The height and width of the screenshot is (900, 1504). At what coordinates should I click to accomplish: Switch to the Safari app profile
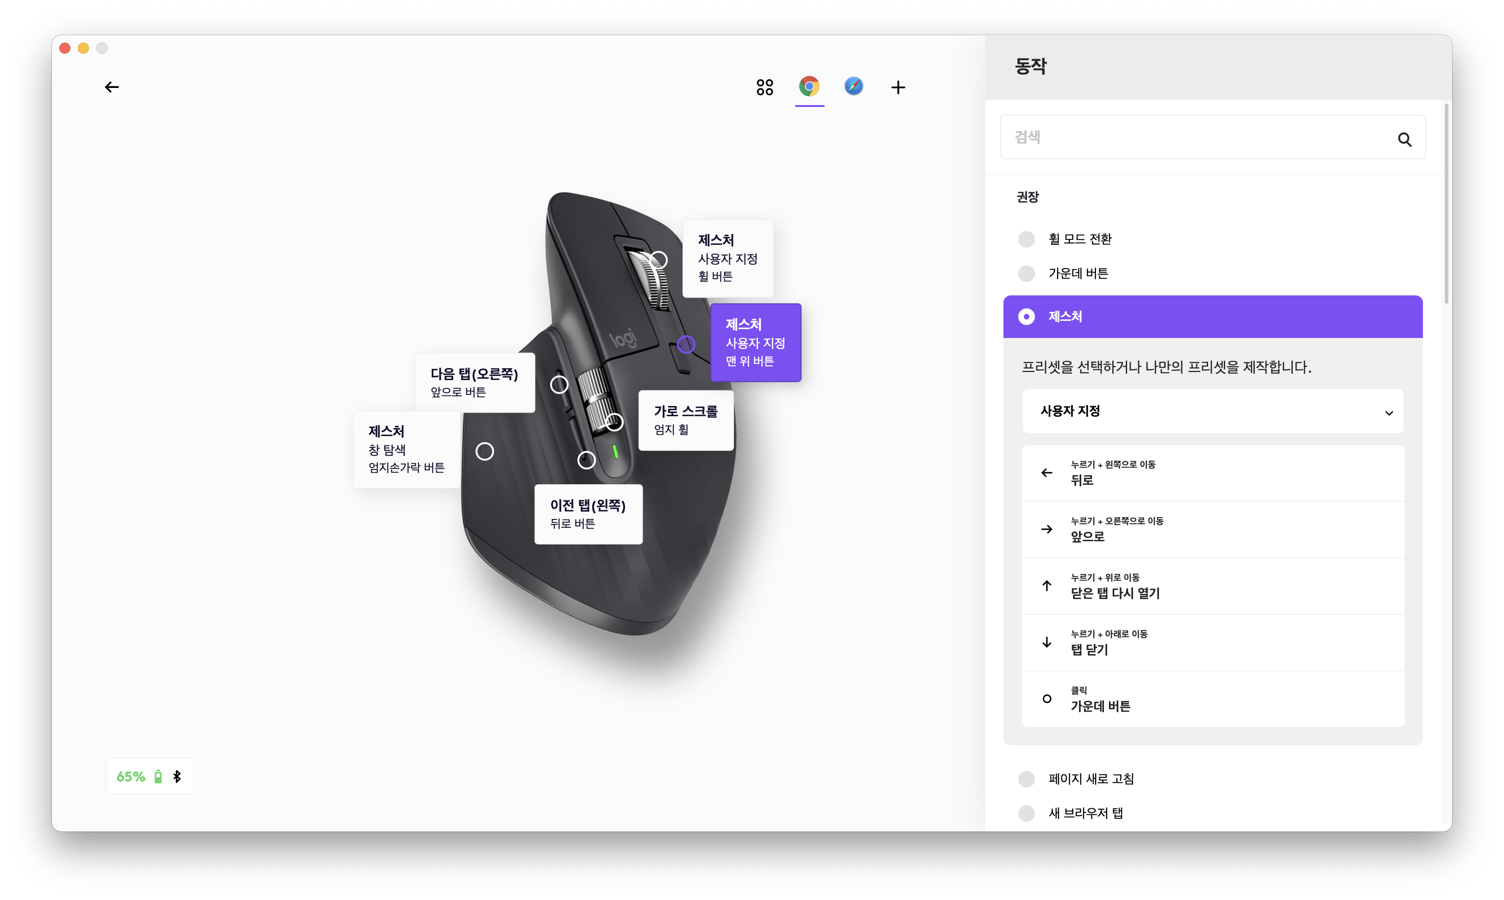pyautogui.click(x=853, y=87)
